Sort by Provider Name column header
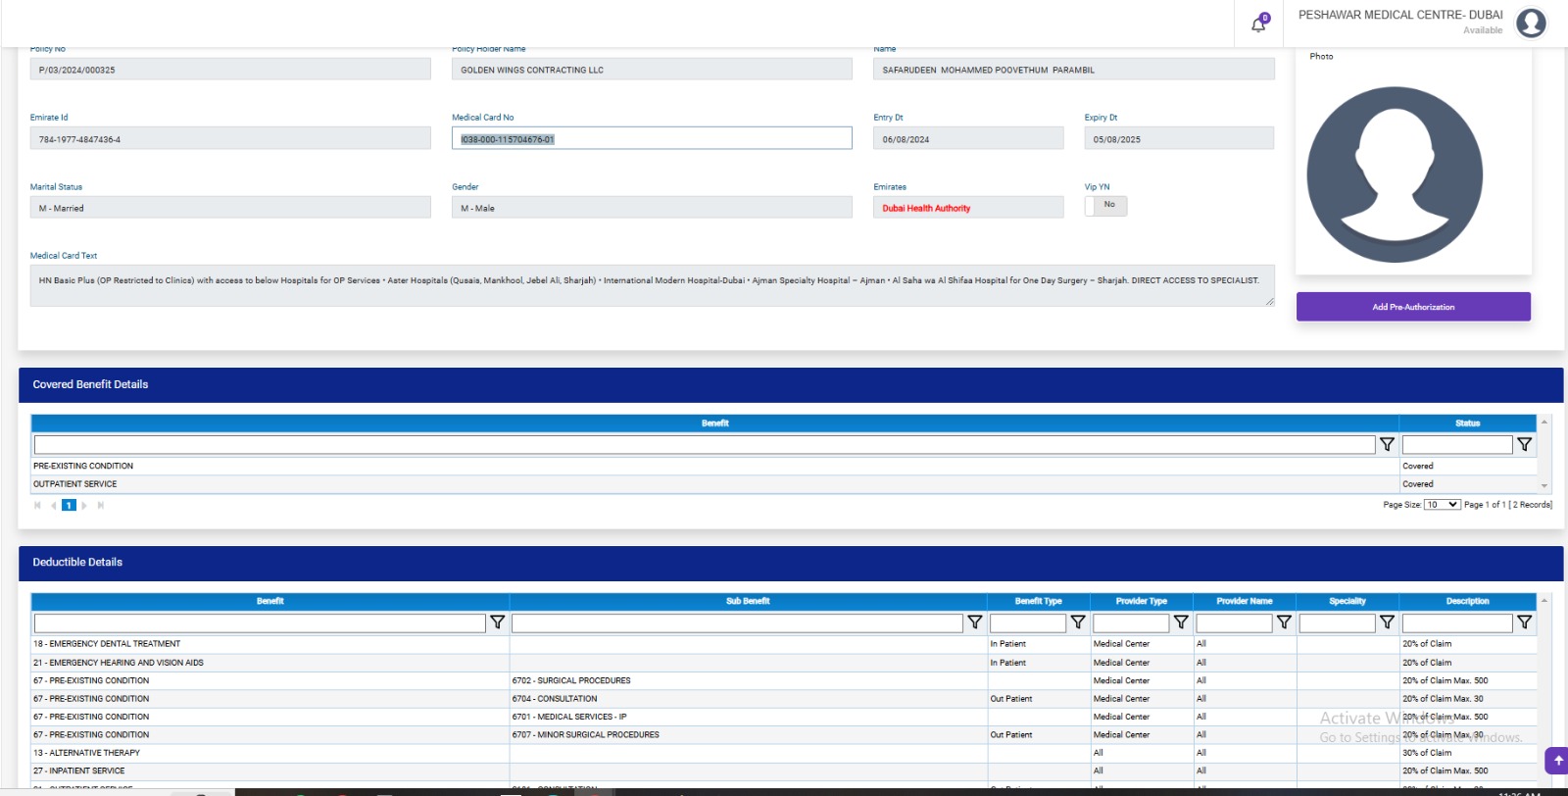Image resolution: width=1568 pixels, height=796 pixels. click(x=1244, y=601)
